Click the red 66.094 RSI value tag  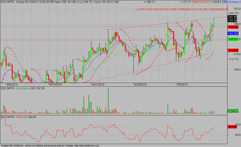[x=232, y=127]
